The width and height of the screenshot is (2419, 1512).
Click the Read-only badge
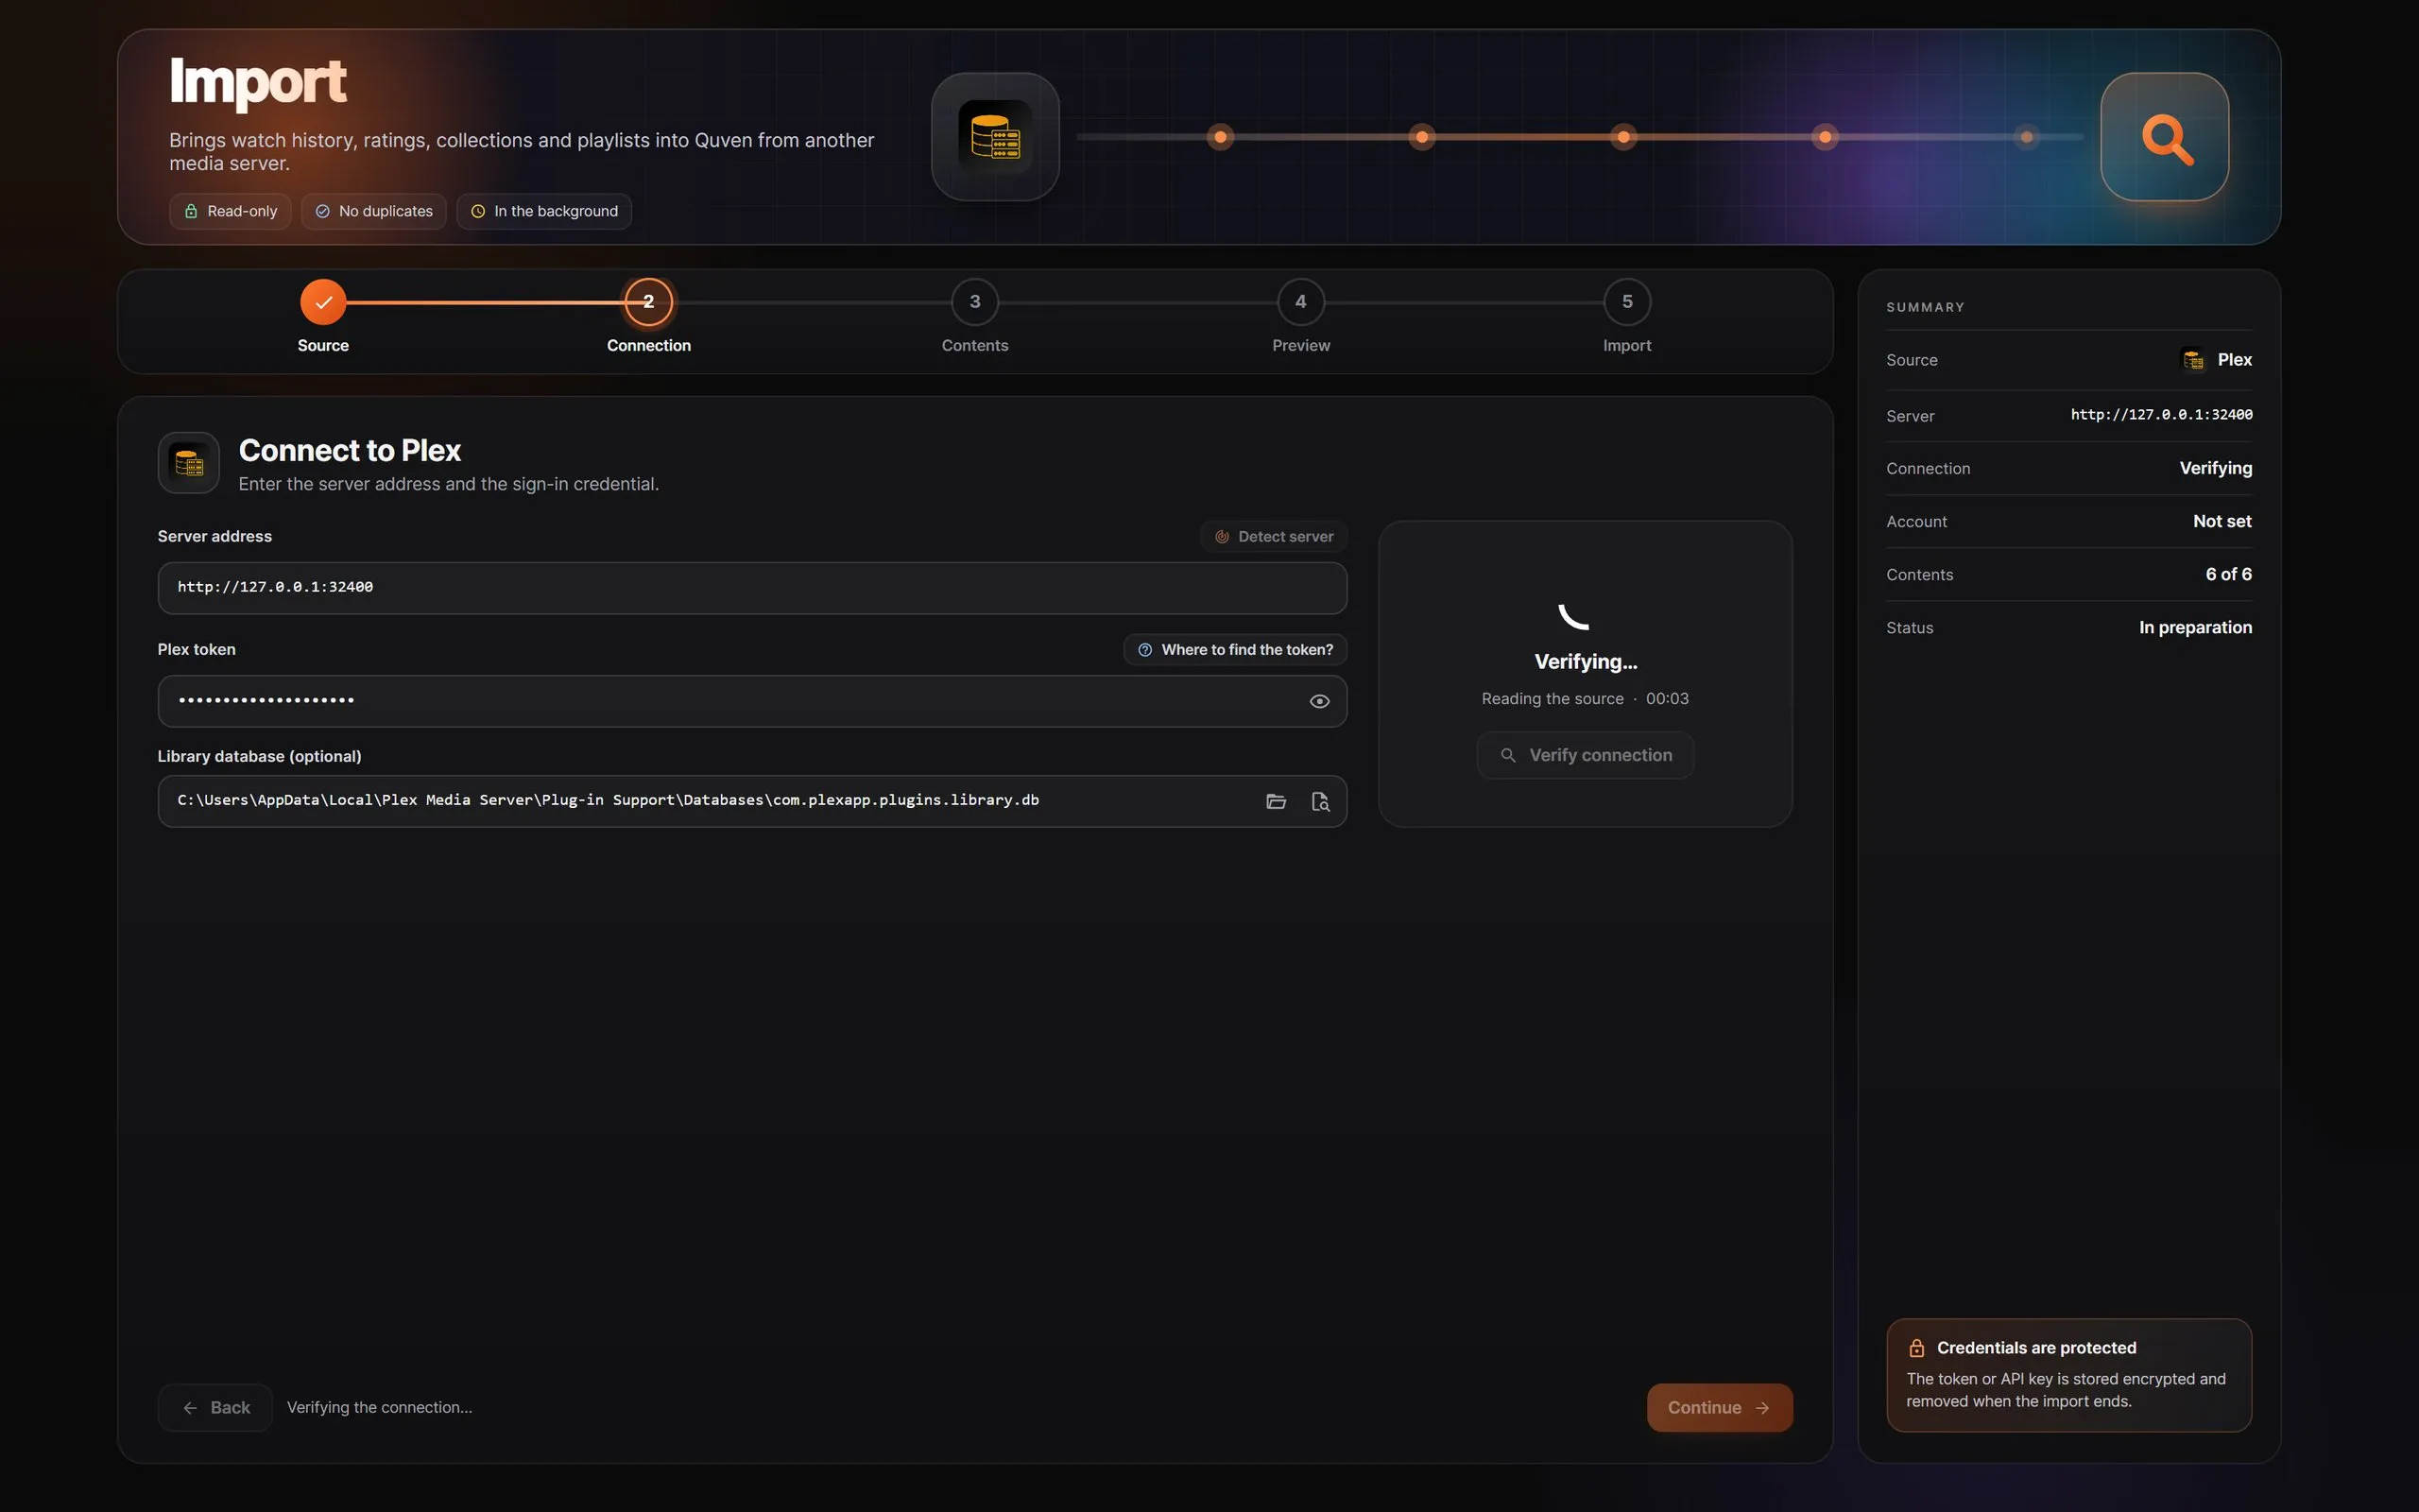(230, 211)
